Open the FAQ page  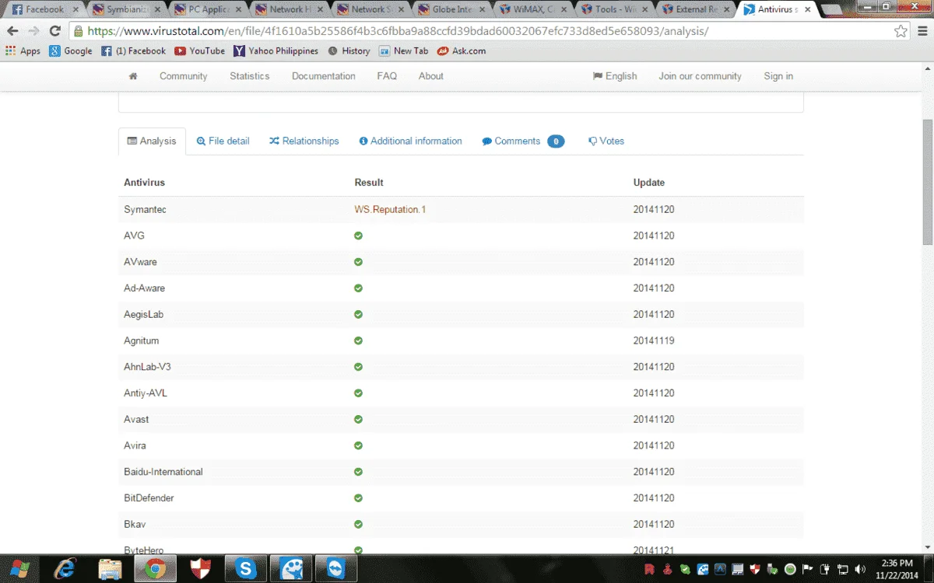[387, 76]
